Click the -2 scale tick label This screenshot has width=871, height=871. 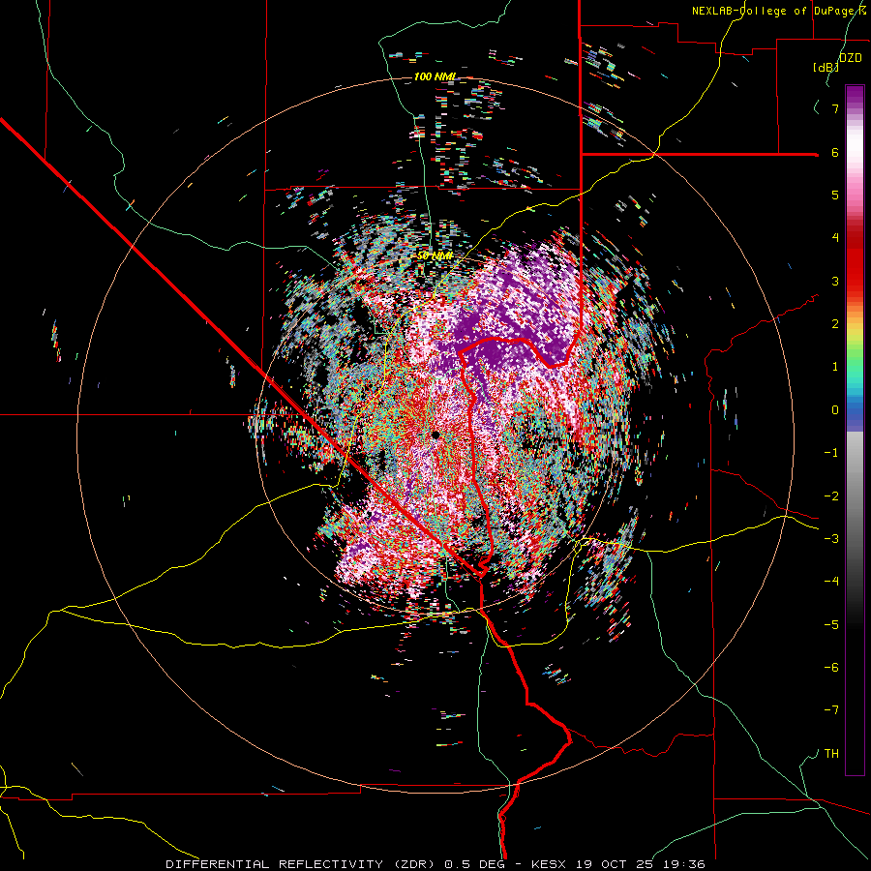tap(831, 496)
